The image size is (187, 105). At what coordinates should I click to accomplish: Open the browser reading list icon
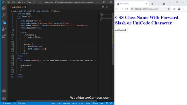click(174, 9)
